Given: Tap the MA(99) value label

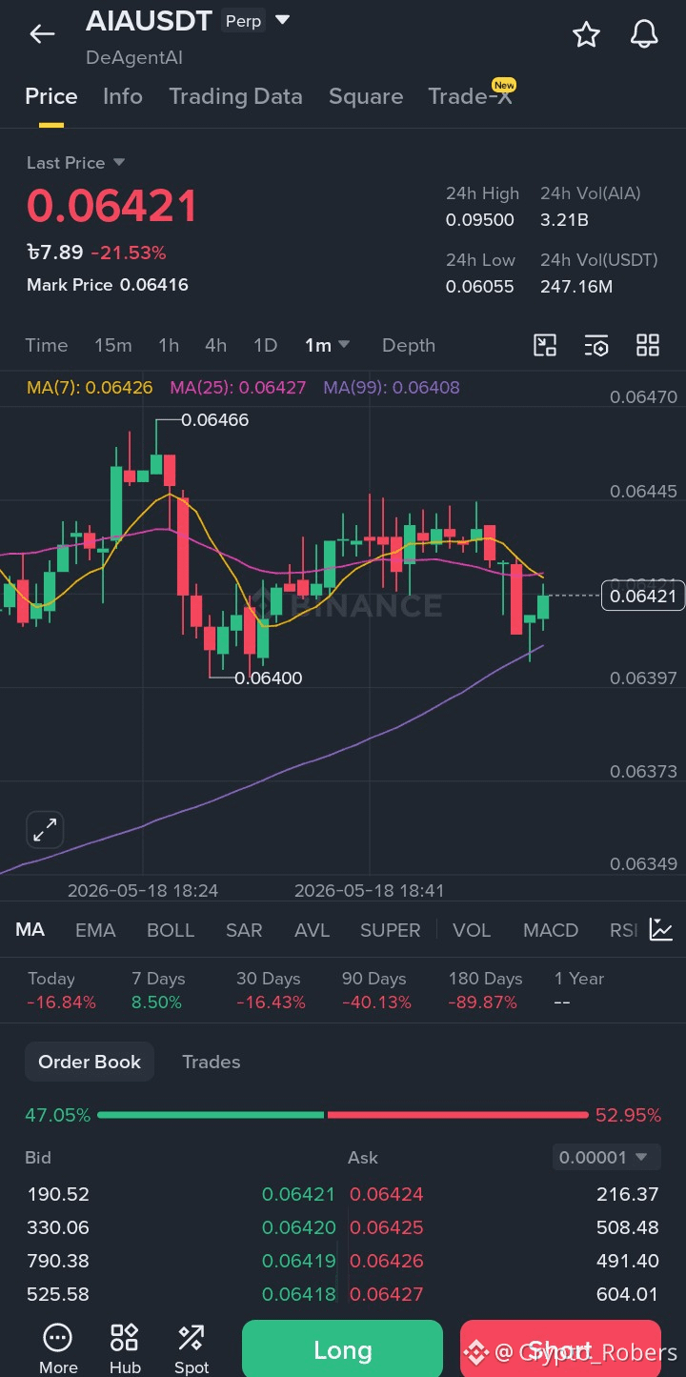Looking at the screenshot, I should [392, 388].
